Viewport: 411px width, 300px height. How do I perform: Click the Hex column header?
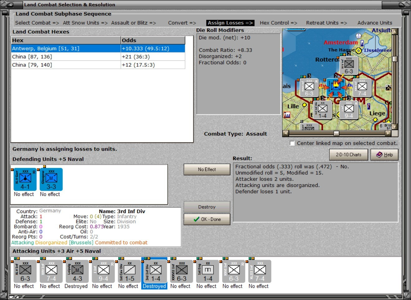pyautogui.click(x=66, y=40)
